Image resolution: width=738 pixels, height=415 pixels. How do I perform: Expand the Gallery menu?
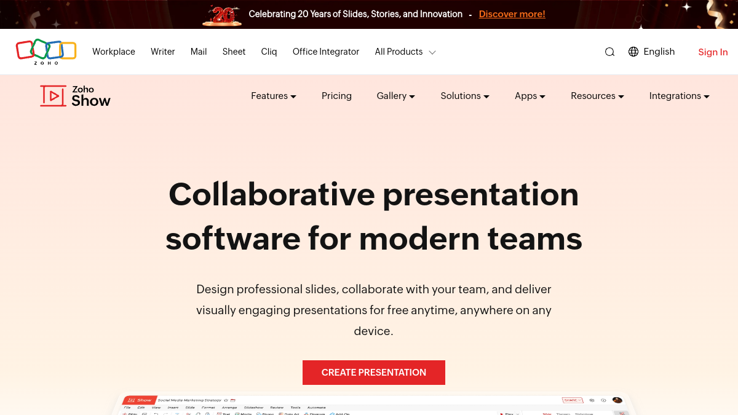coord(396,96)
